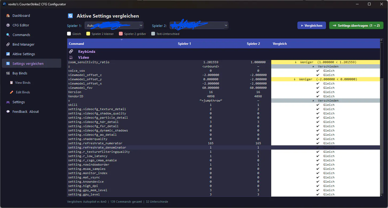Click the “+jumpthrow” value for v
The width and height of the screenshot is (388, 208).
coord(211,101)
